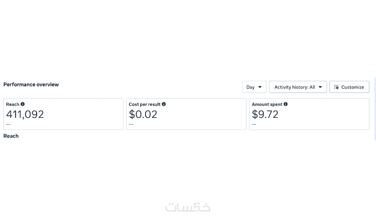Click the Cost per result label text
The height and width of the screenshot is (216, 376).
point(144,104)
